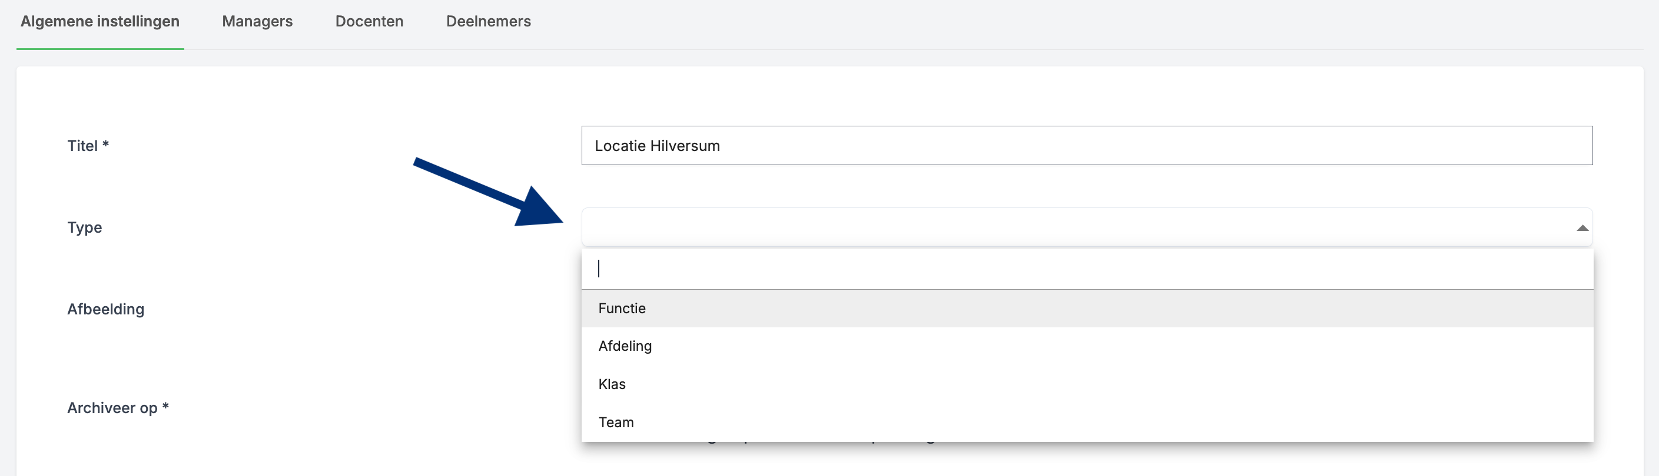Click the empty Type selection box

pyautogui.click(x=1076, y=227)
